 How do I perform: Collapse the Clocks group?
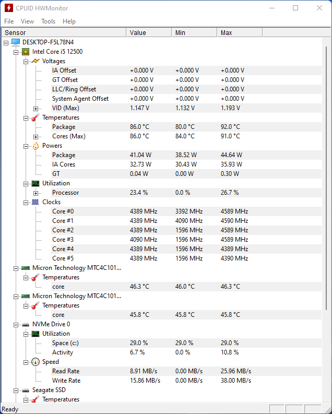pos(26,203)
